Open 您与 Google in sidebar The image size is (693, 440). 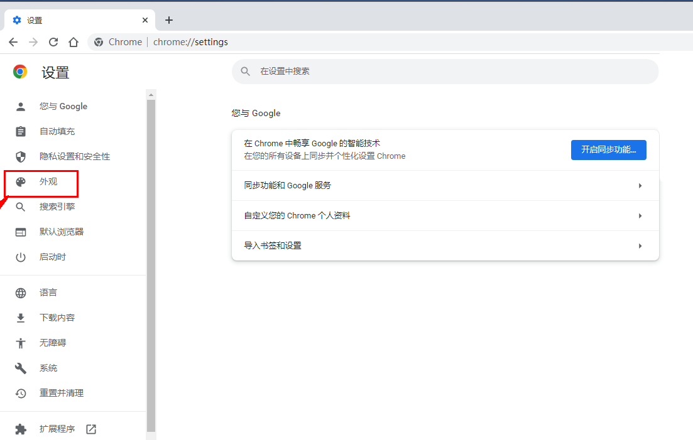(63, 106)
